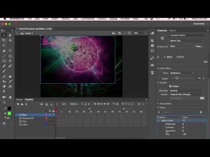Click the Add Filter plus icon

[159, 112]
